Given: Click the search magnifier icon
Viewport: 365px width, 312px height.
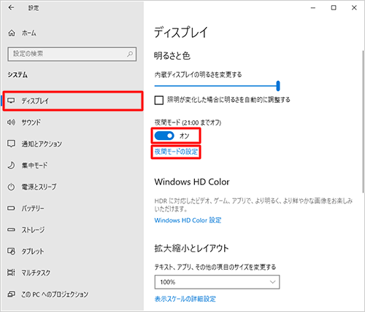Looking at the screenshot, I should pos(130,54).
